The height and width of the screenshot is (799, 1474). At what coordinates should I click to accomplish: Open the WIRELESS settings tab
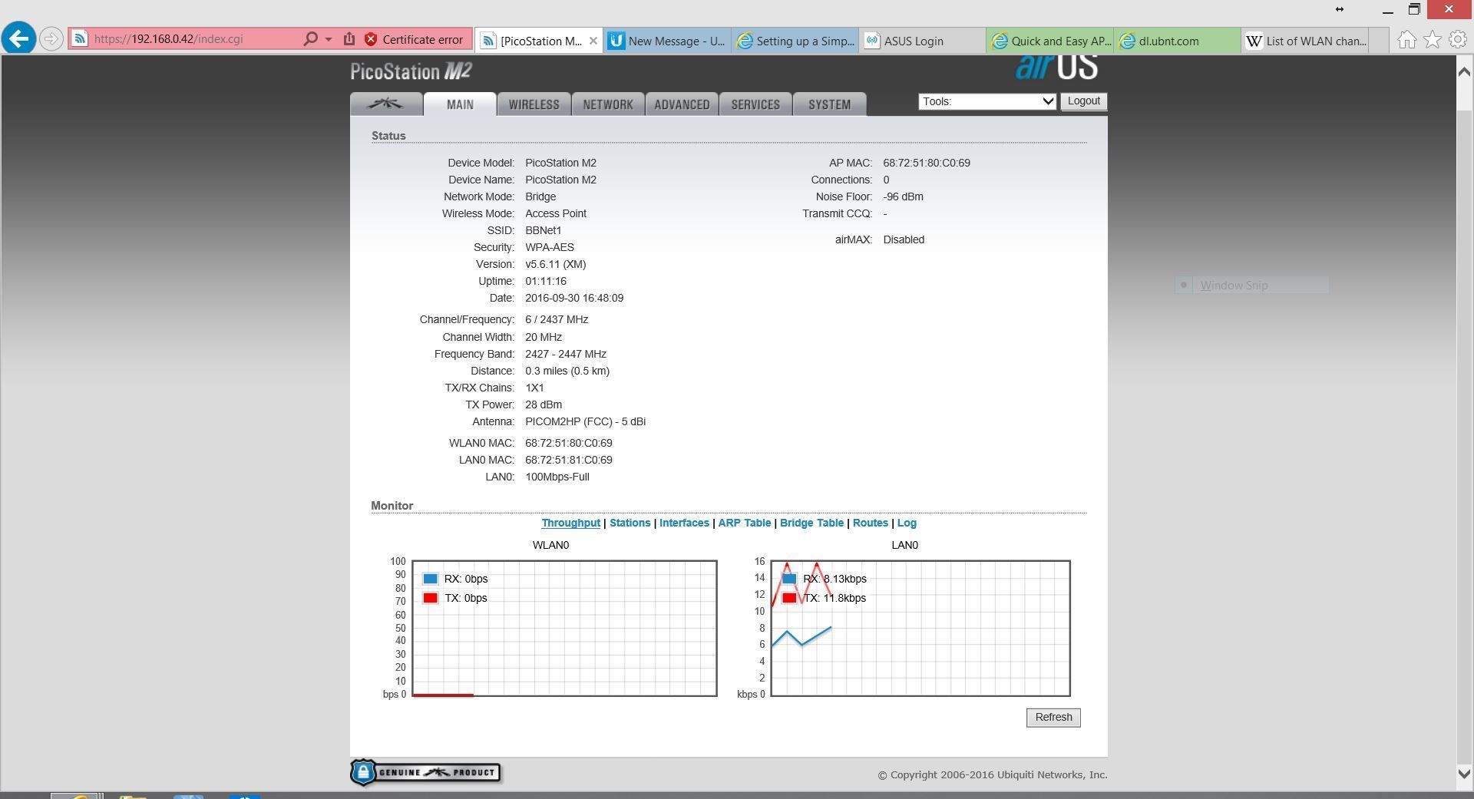(534, 104)
